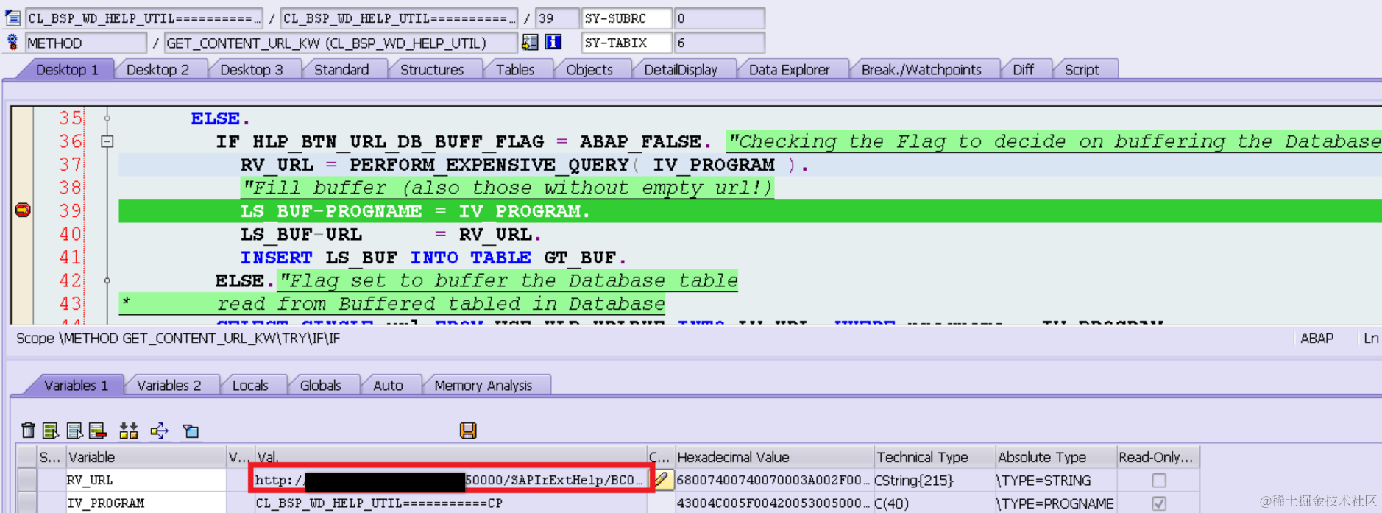Click the Read-Only column header
The width and height of the screenshot is (1382, 513).
click(1158, 457)
